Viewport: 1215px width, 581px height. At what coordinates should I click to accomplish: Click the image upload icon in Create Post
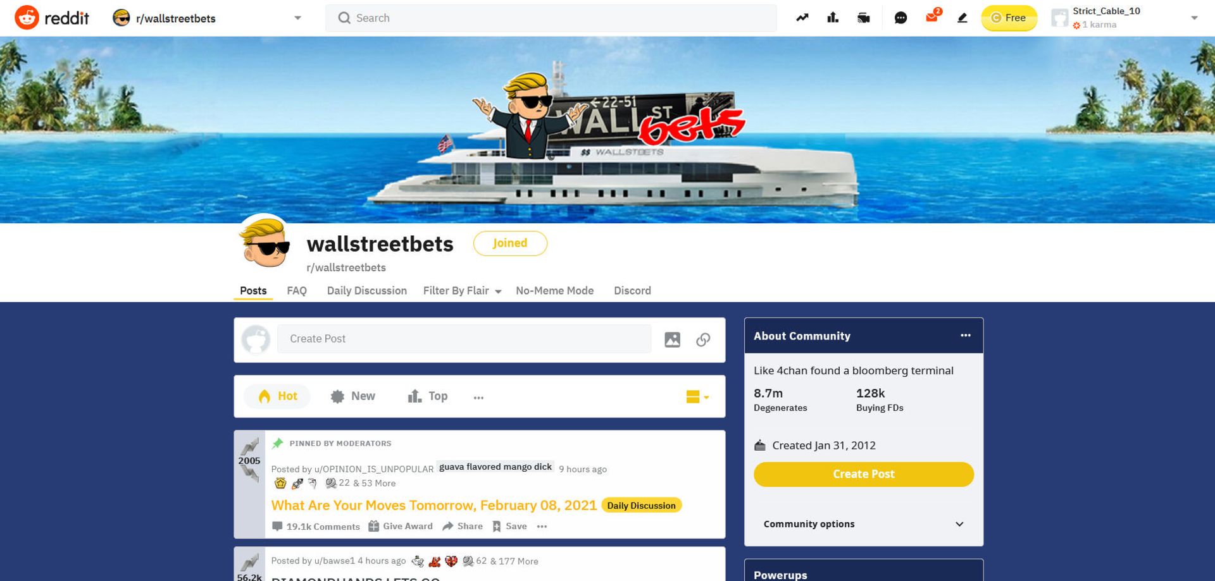pyautogui.click(x=672, y=339)
